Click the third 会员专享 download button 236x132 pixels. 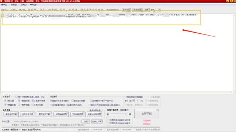pos(44,114)
